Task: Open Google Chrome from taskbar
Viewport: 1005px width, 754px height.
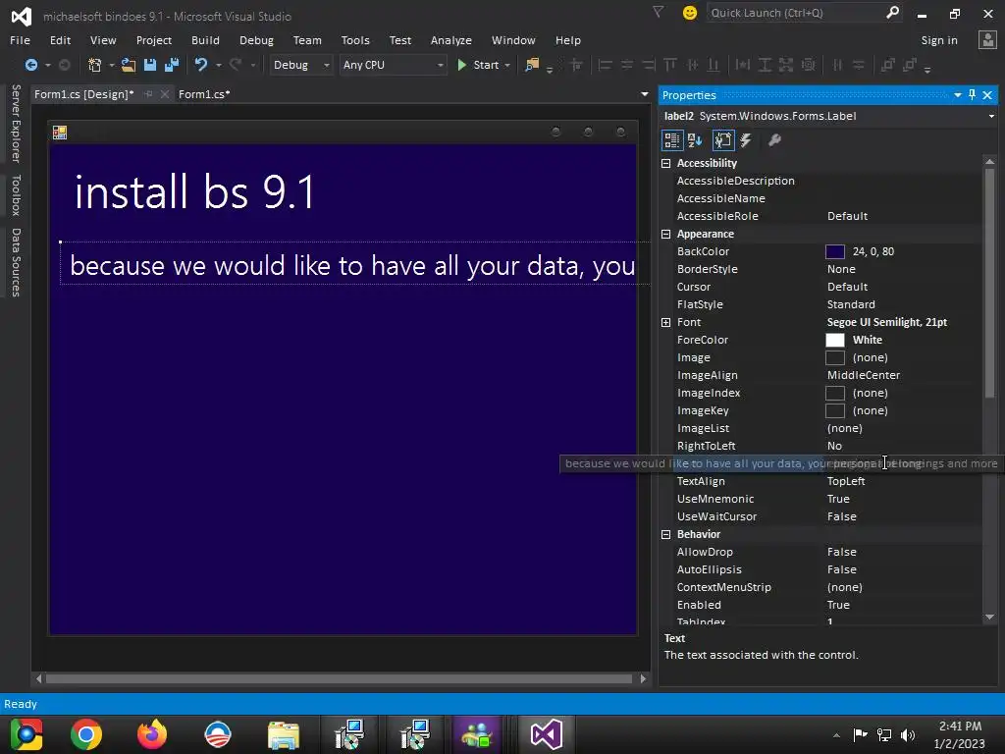Action: pos(86,734)
